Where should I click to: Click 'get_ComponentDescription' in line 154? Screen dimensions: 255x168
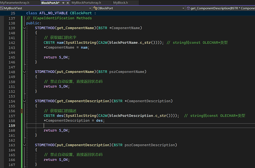[83, 101]
